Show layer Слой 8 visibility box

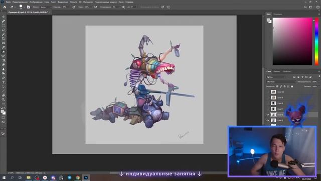pyautogui.click(x=268, y=103)
